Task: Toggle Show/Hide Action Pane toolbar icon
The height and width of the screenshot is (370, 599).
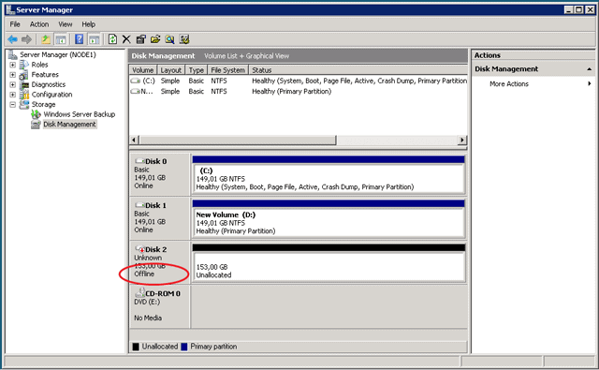Action: pyautogui.click(x=94, y=39)
